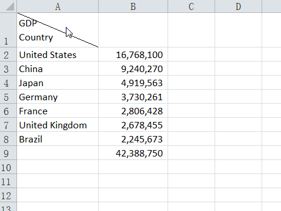
Task: Select the China cell
Action: click(x=58, y=69)
